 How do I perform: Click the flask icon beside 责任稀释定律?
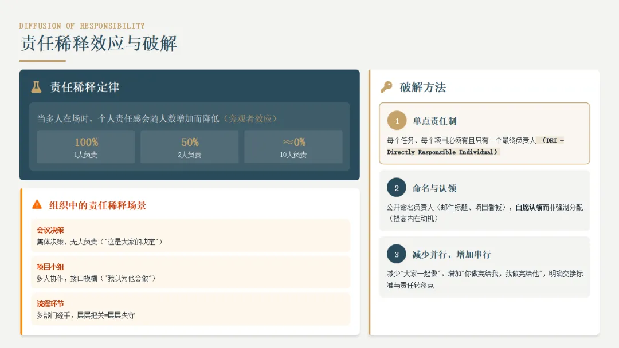[36, 87]
